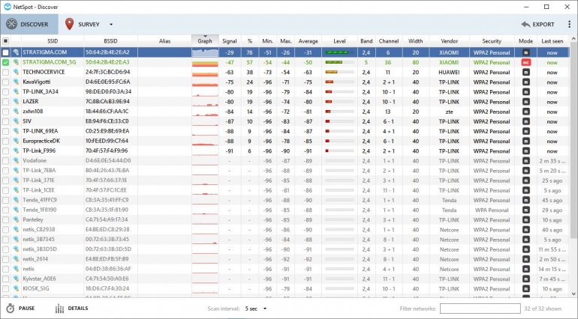578x319 pixels.
Task: Focus the Filter networks input field
Action: point(480,309)
